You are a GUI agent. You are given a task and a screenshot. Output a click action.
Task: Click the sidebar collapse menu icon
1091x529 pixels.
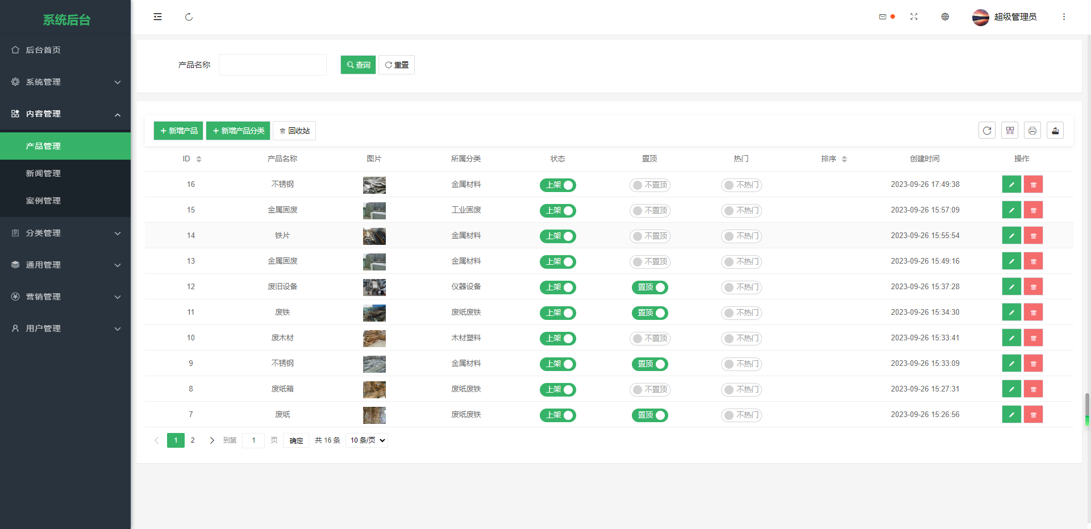157,17
